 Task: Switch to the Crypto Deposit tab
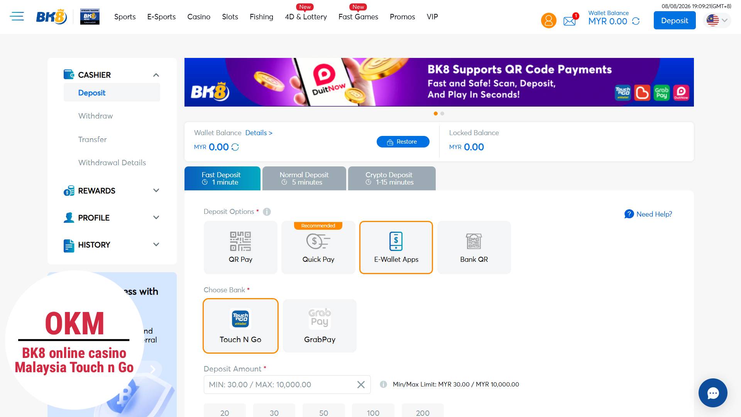click(392, 178)
